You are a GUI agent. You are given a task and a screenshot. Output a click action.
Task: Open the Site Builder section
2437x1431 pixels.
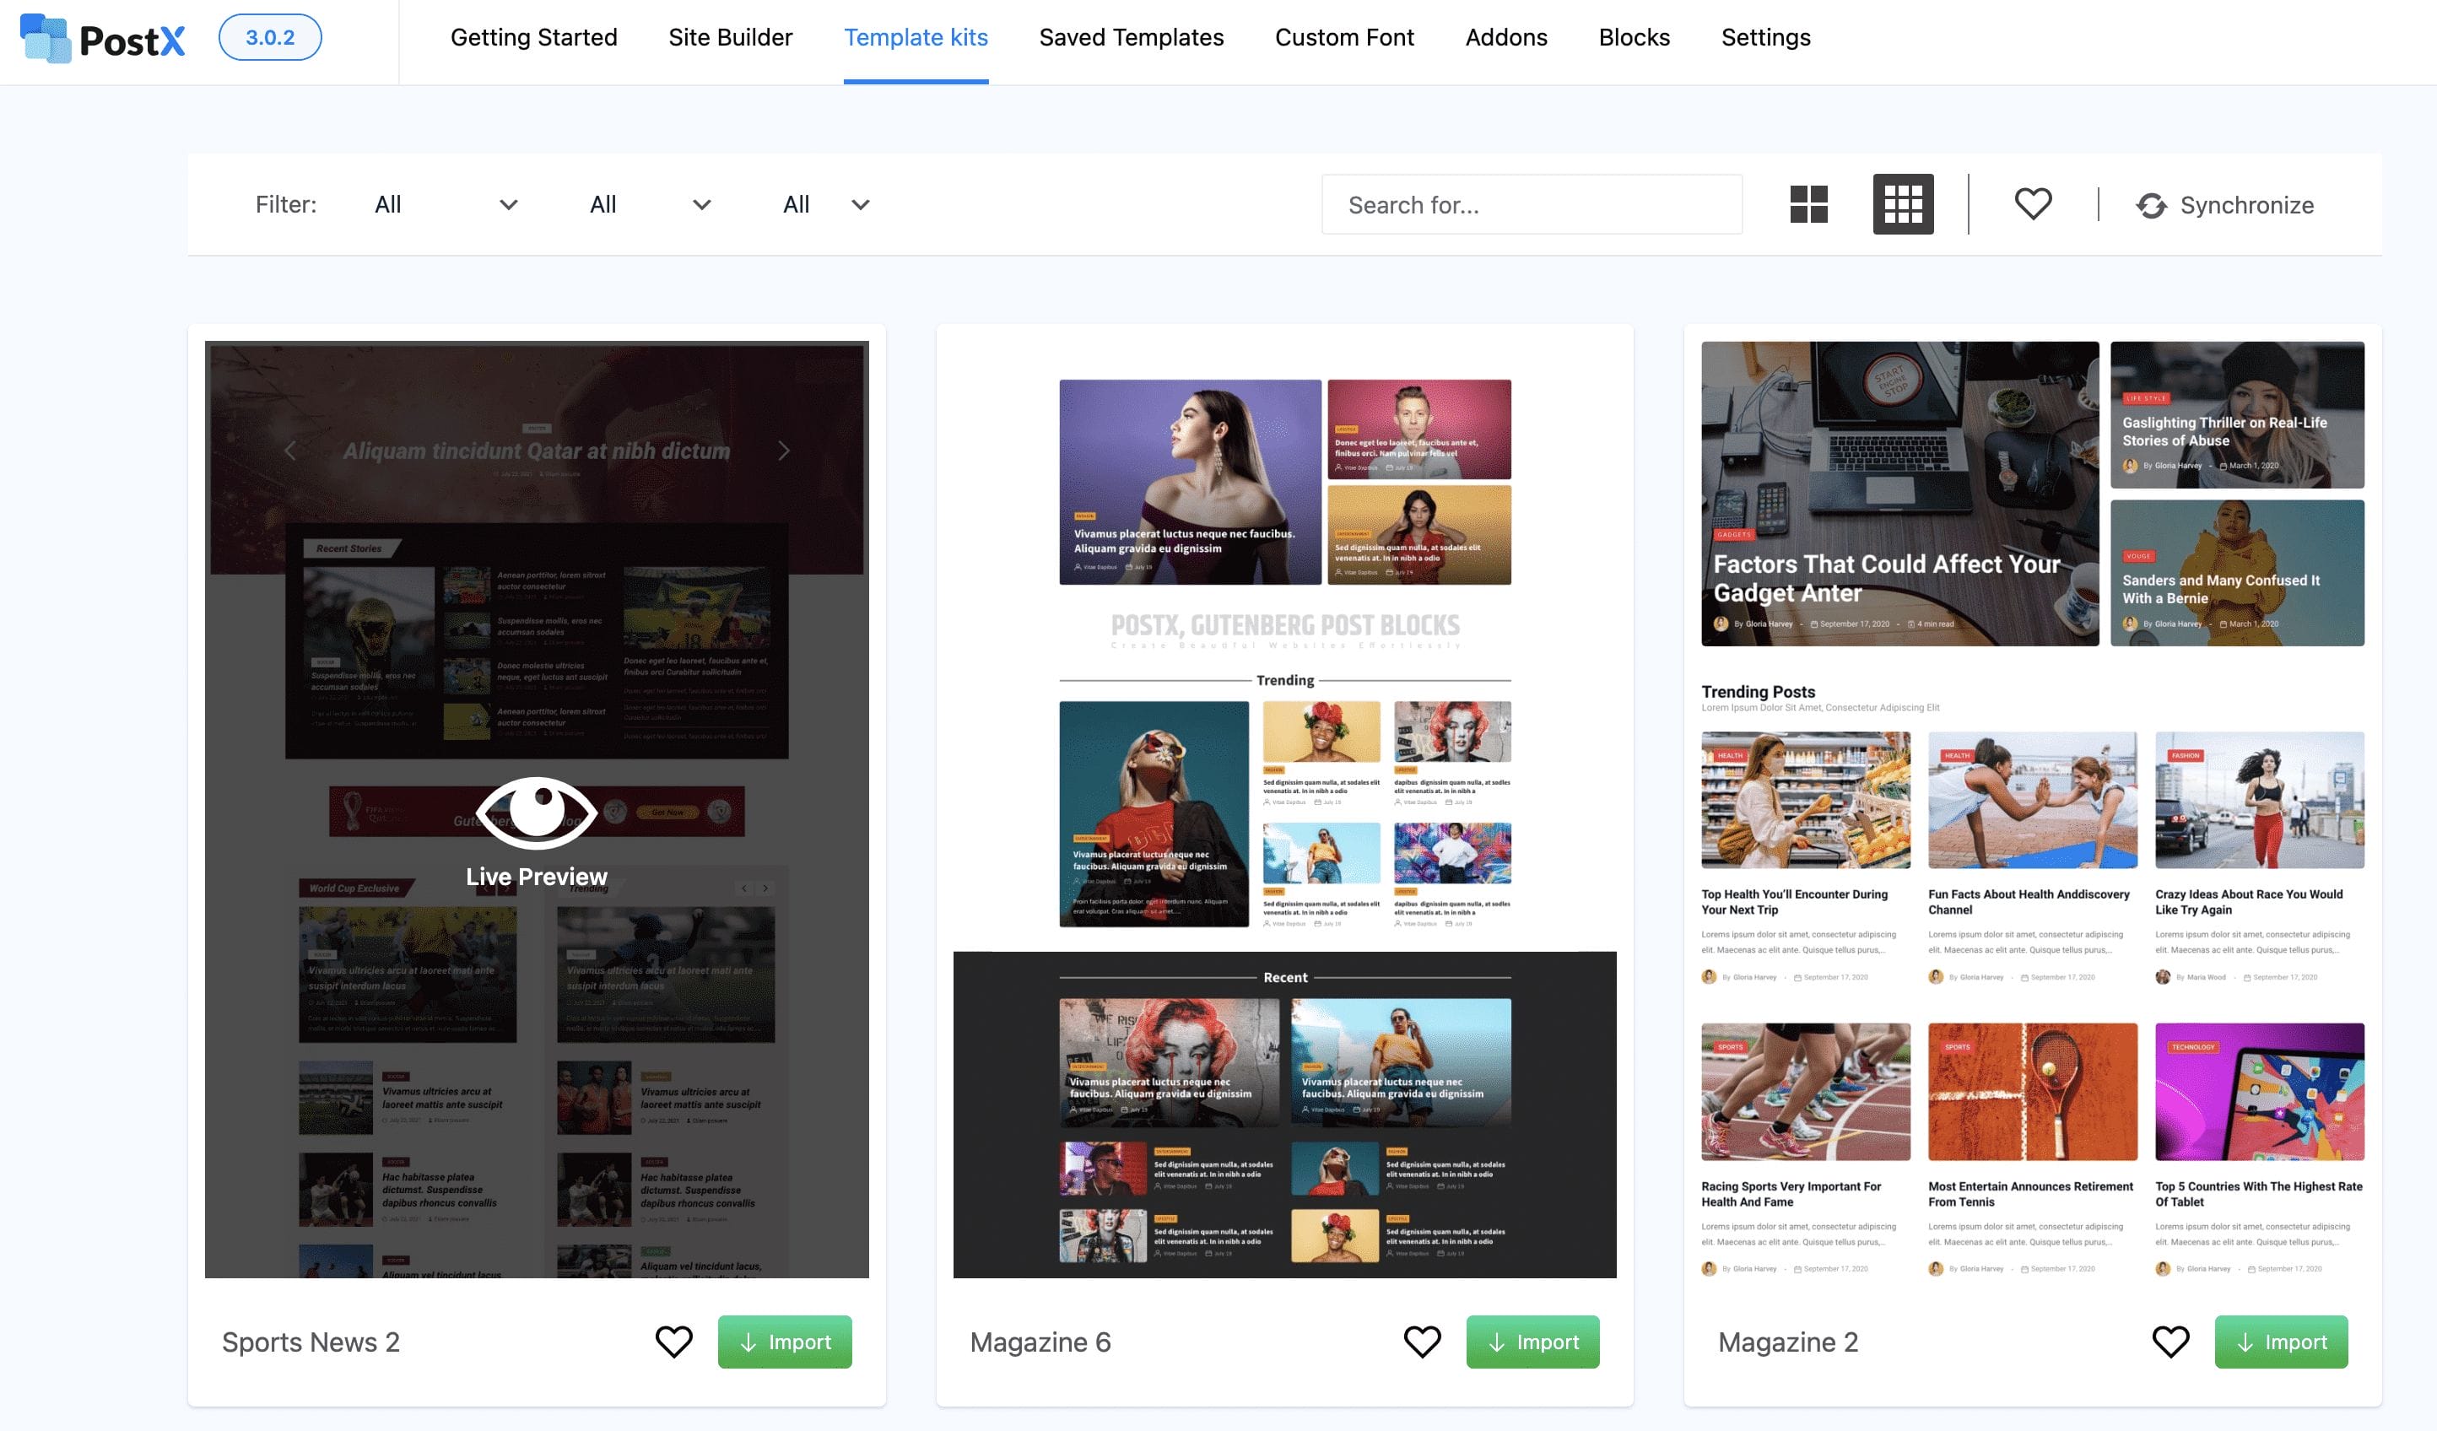[730, 38]
